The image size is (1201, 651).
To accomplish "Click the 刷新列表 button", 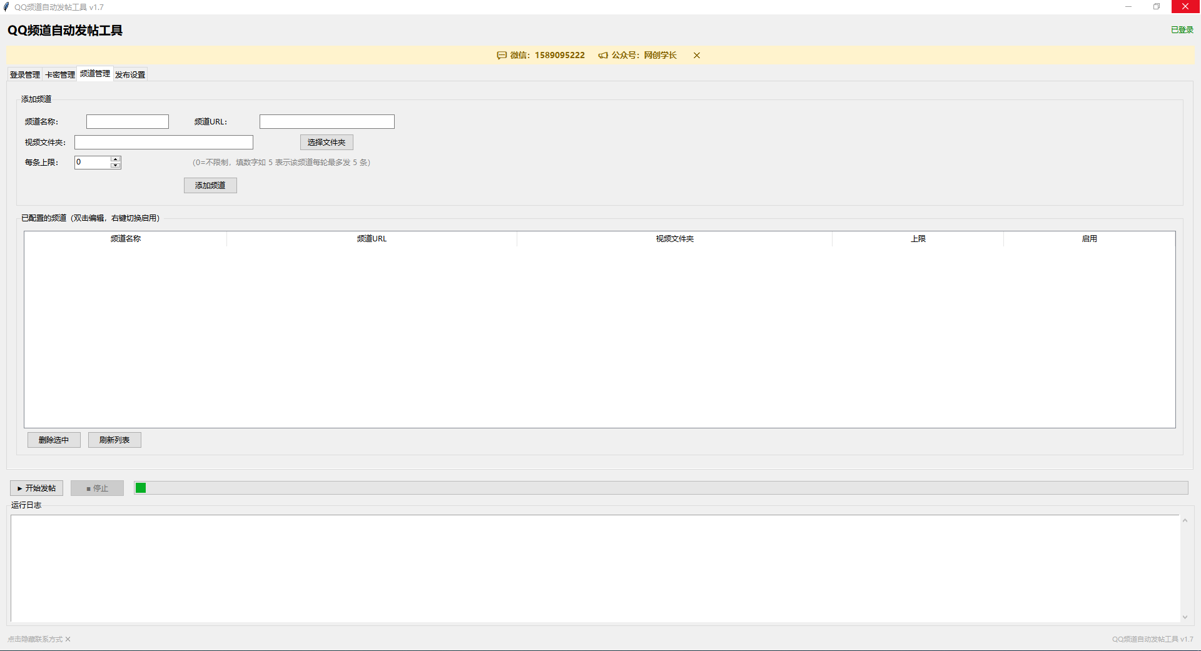I will coord(114,440).
